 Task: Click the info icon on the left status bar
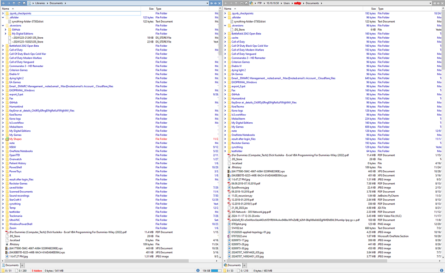(x=197, y=270)
